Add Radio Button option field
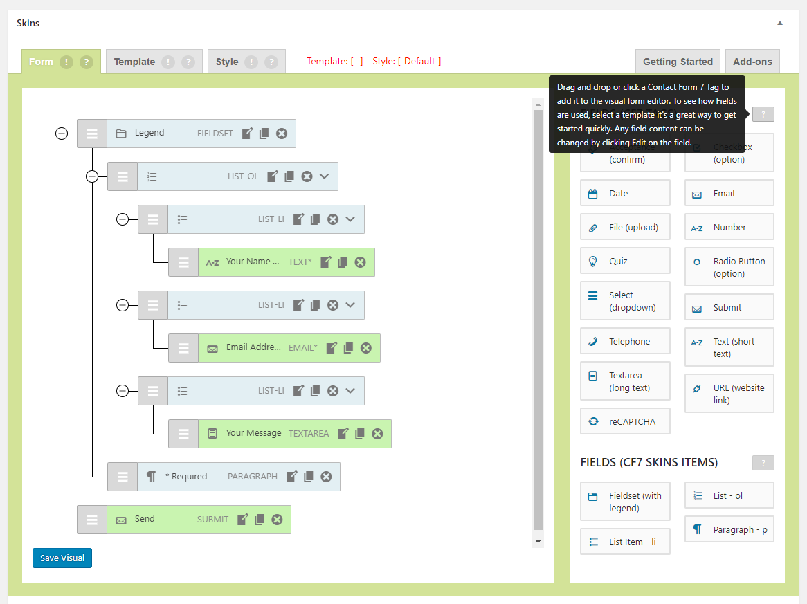This screenshot has width=807, height=604. pyautogui.click(x=729, y=267)
